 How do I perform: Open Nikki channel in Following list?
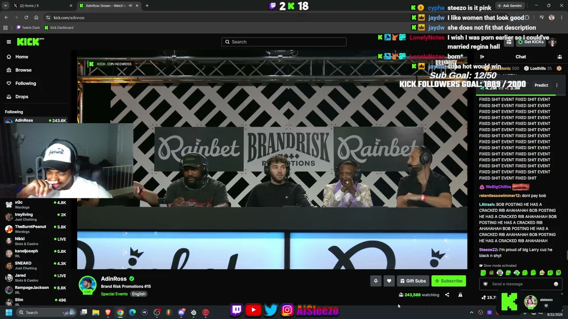tap(35, 241)
